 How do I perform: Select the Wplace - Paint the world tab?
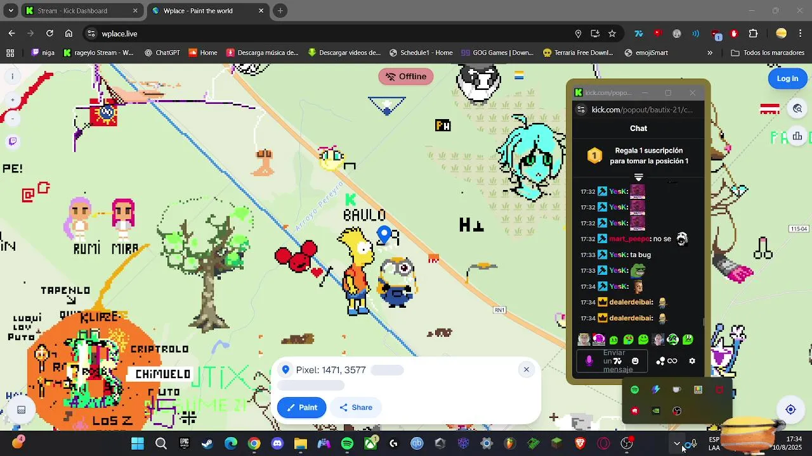click(208, 11)
